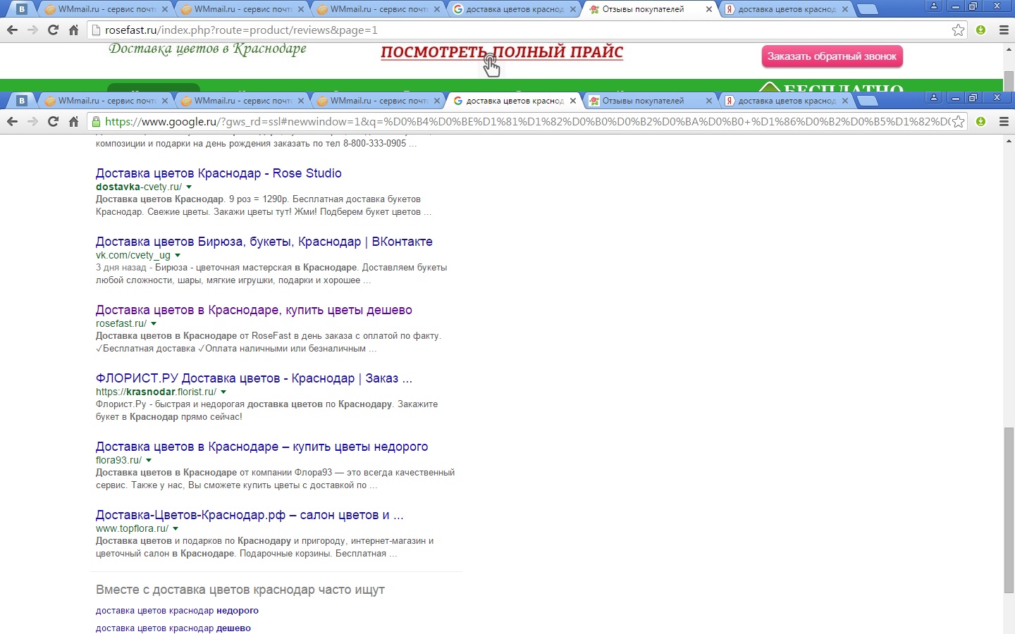The height and width of the screenshot is (634, 1015).
Task: Search related query ending in "недорого"
Action: pyautogui.click(x=177, y=611)
